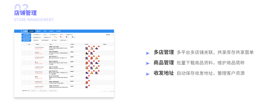Go to the previous page with the pagination arrow
This screenshot has width=278, height=105.
click(102, 91)
